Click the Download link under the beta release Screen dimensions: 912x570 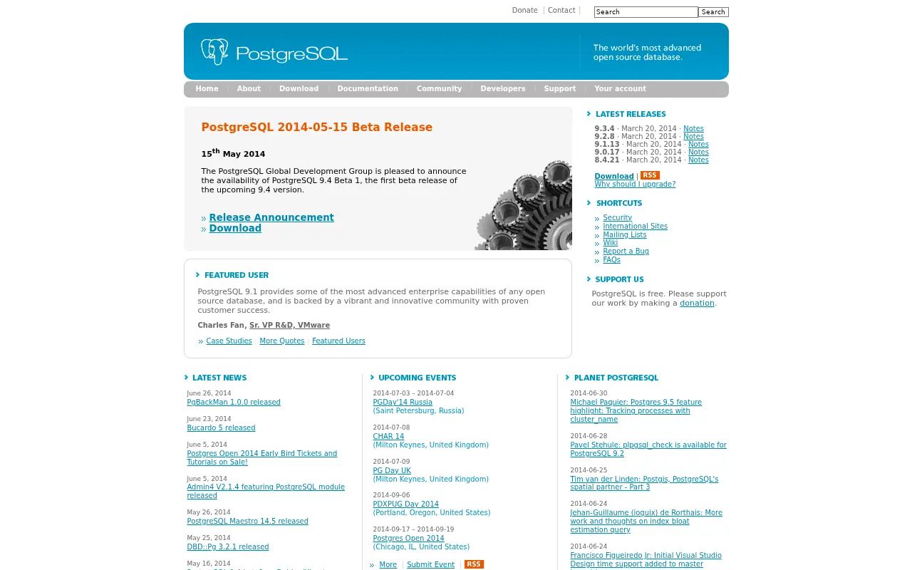pyautogui.click(x=235, y=228)
